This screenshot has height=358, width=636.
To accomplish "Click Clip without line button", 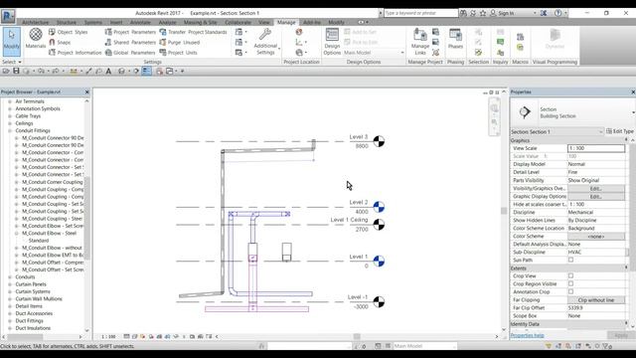I will click(x=596, y=300).
